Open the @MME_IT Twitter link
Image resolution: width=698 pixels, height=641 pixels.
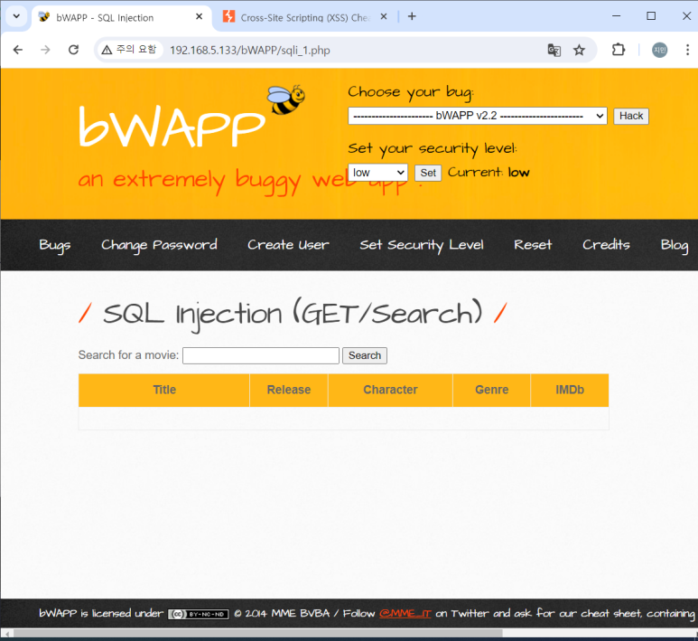click(x=405, y=613)
